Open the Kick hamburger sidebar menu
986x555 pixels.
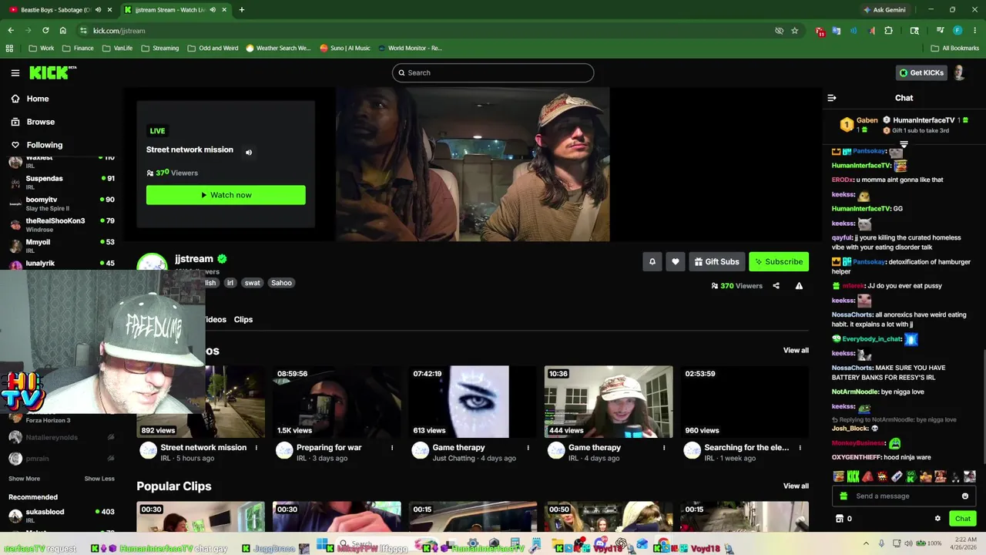click(x=15, y=72)
